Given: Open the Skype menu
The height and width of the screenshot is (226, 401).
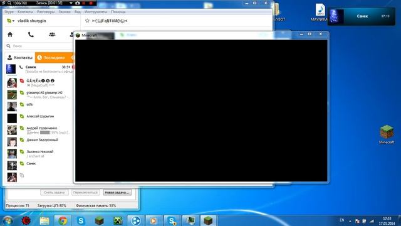Looking at the screenshot, I should click(x=9, y=12).
